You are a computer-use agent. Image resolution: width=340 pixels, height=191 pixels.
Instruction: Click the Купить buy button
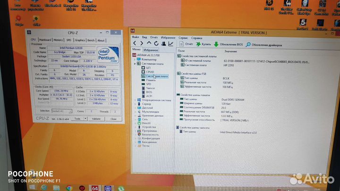[x=205, y=44]
